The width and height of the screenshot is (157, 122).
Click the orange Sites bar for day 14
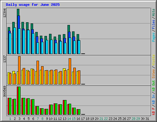(70, 71)
